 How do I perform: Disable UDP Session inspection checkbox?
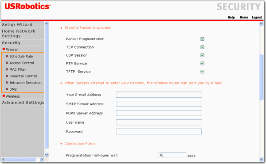click(x=202, y=55)
